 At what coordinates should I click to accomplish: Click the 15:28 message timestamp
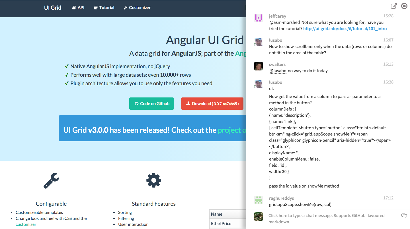point(388,16)
